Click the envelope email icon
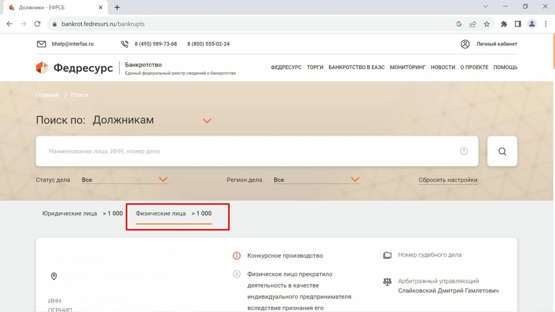 (42, 44)
